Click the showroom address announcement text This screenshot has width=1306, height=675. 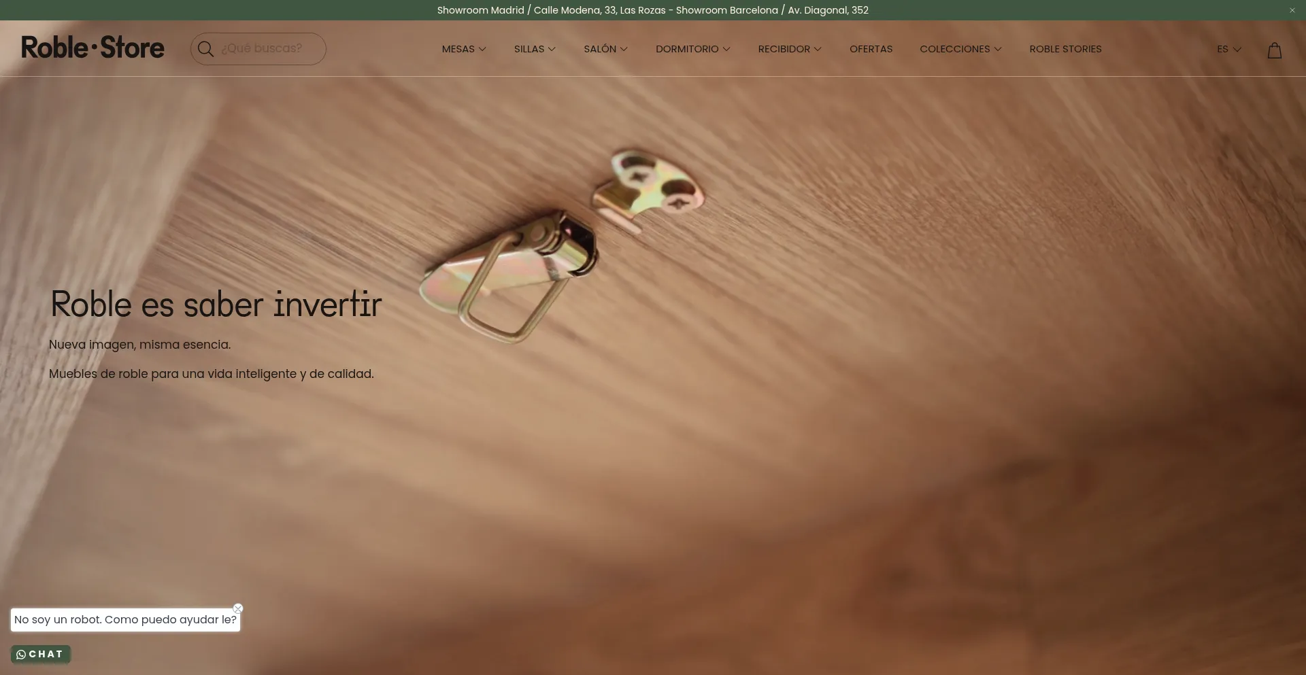click(x=652, y=10)
